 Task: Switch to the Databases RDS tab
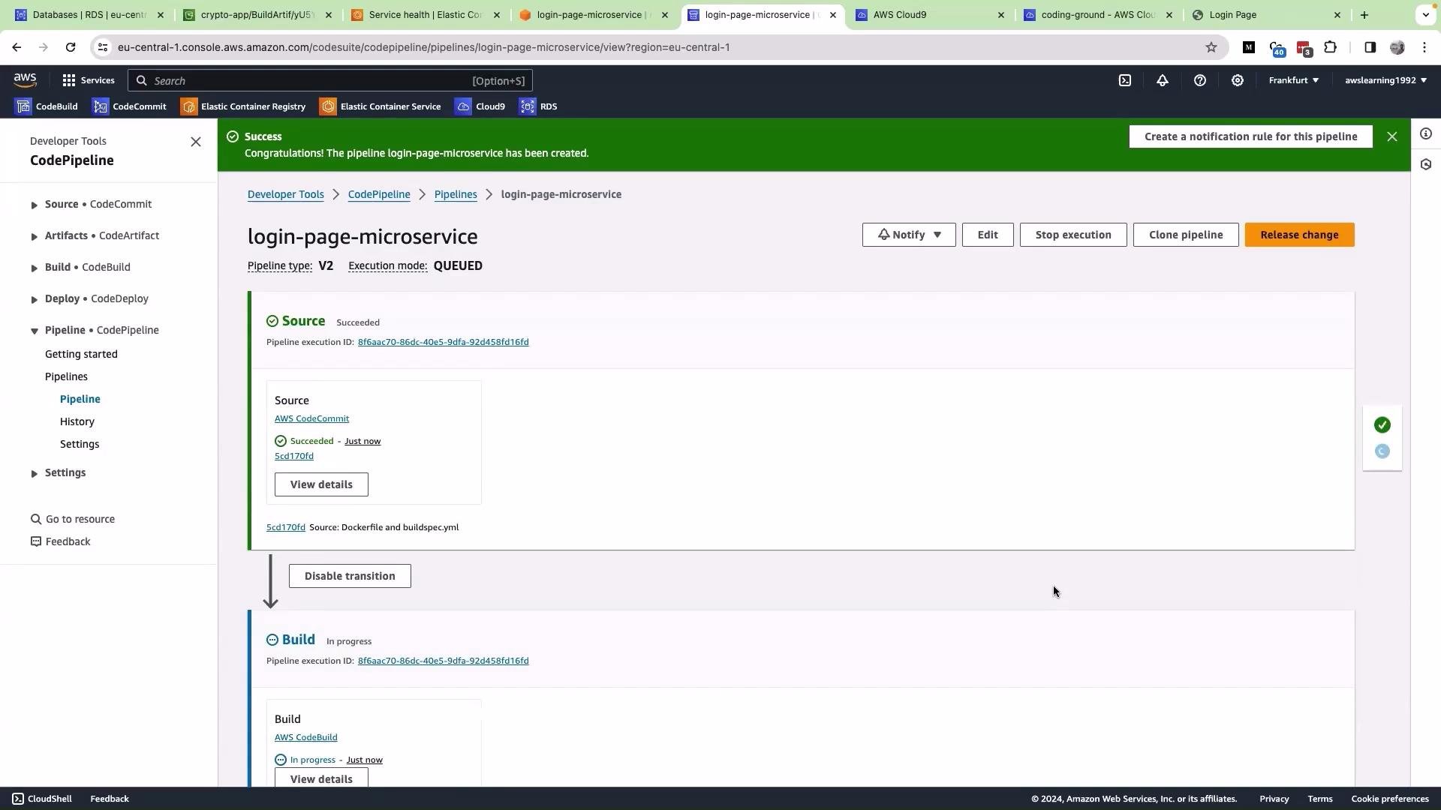(89, 15)
